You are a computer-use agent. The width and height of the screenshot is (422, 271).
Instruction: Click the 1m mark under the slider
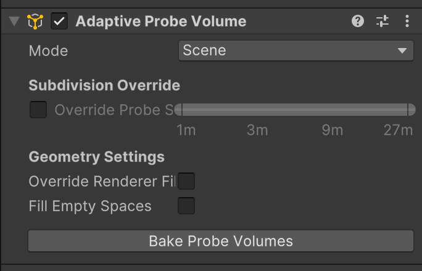tap(186, 131)
